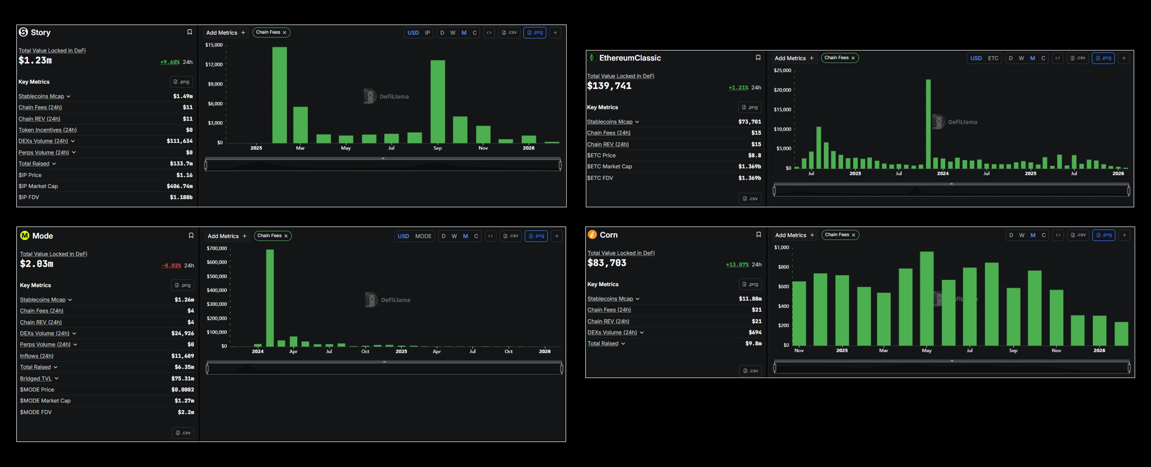This screenshot has height=467, width=1151.
Task: Switch Story chart denomination to IP
Action: click(428, 33)
